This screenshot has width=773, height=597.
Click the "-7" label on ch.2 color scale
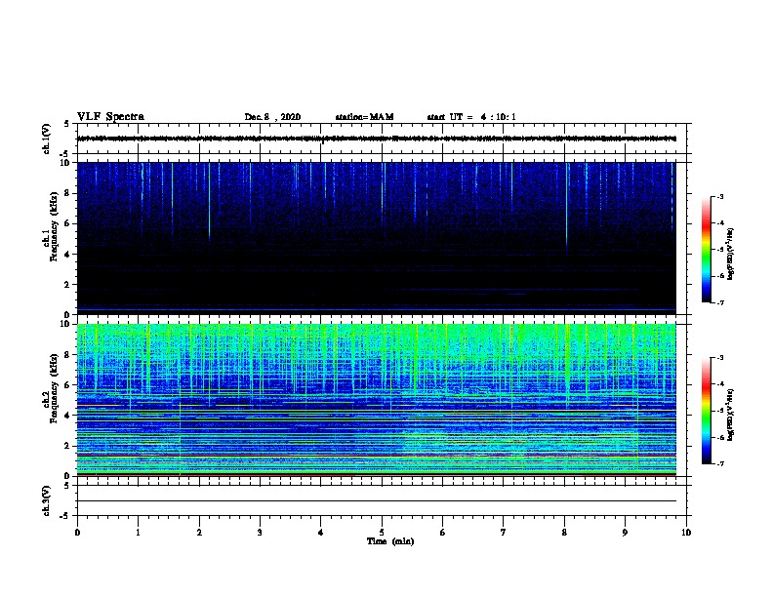(x=719, y=464)
